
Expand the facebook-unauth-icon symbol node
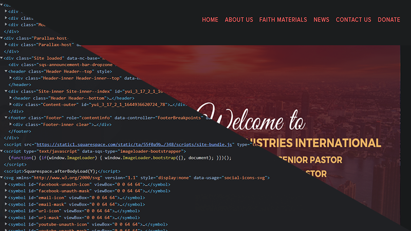pos(6,184)
